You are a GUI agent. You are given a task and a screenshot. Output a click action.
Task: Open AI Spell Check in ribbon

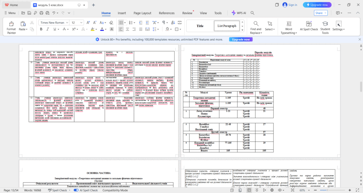click(309, 26)
